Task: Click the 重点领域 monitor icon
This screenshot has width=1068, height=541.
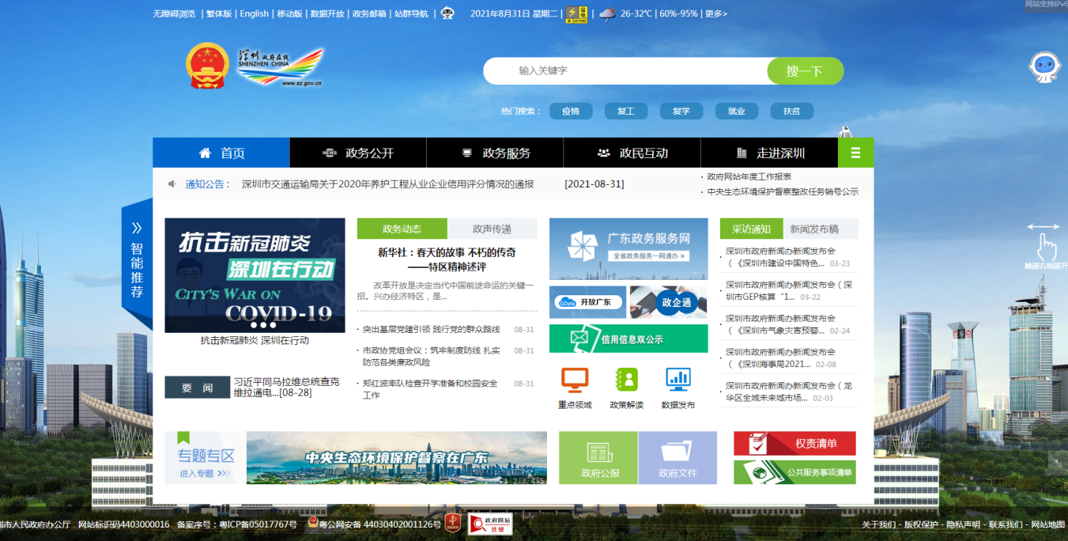Action: pos(575,380)
